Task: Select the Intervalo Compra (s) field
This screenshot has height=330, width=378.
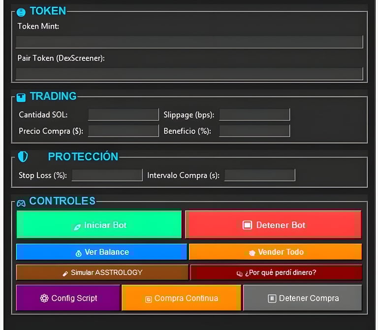Action: pyautogui.click(x=260, y=175)
